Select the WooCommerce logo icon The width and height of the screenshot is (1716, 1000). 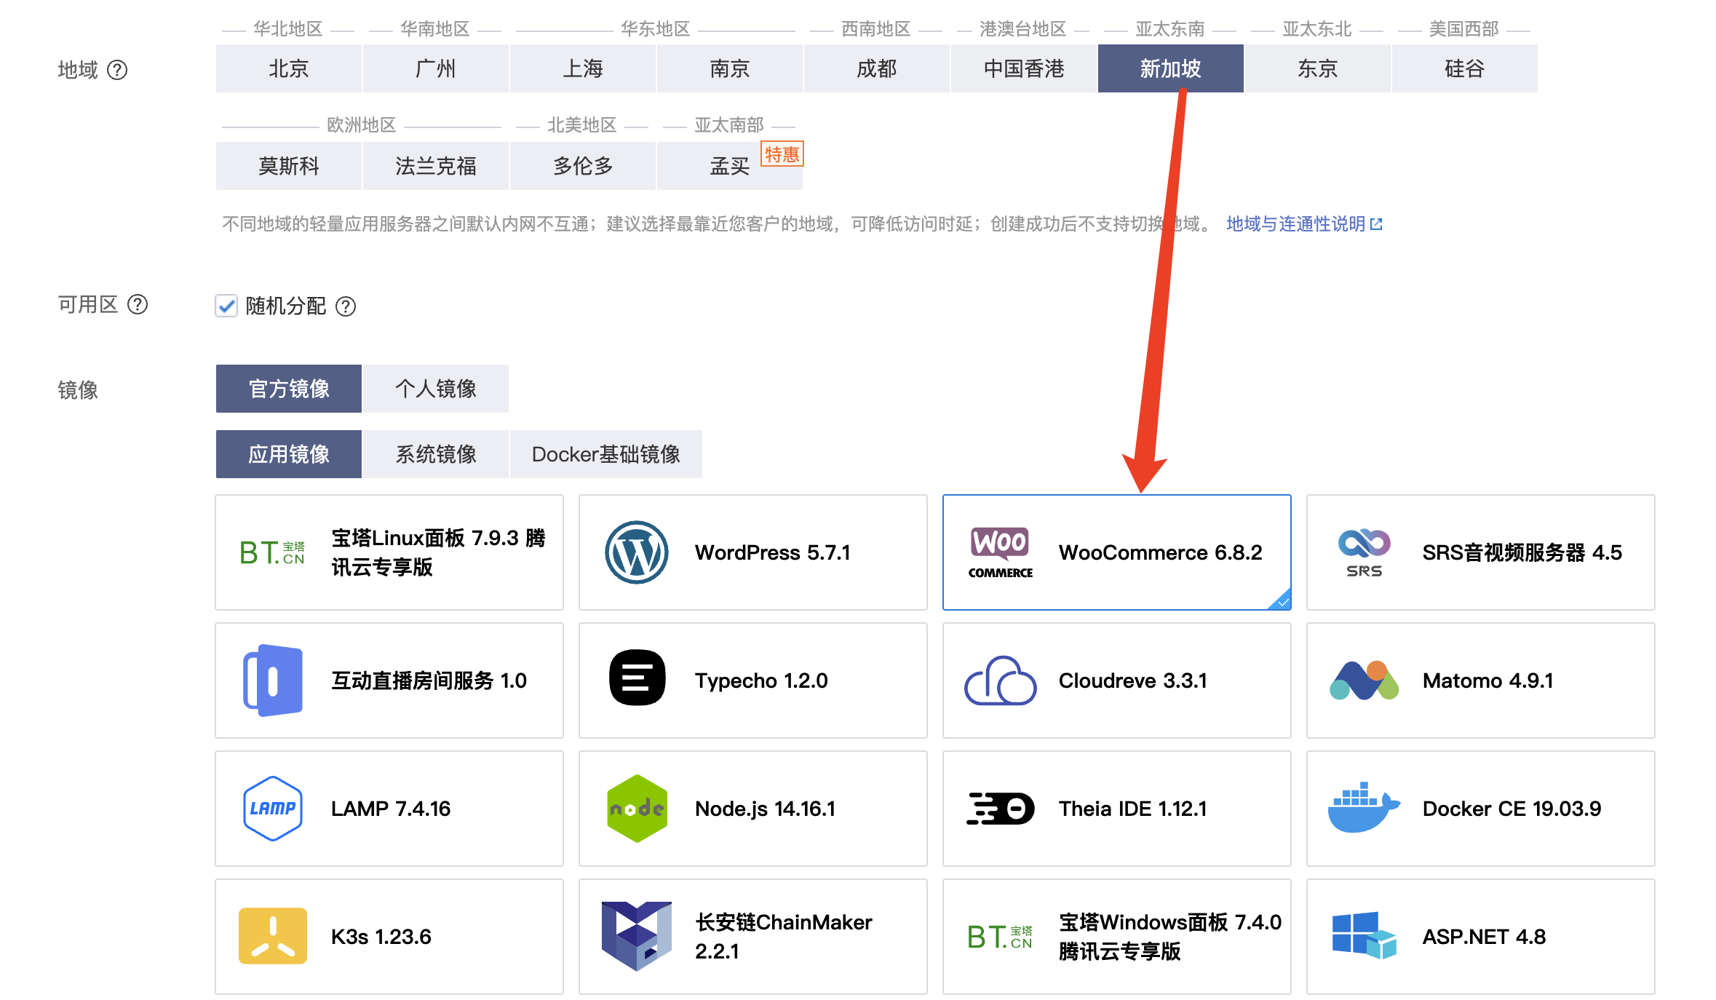click(x=1000, y=552)
